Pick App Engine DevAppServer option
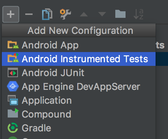 click(79, 87)
